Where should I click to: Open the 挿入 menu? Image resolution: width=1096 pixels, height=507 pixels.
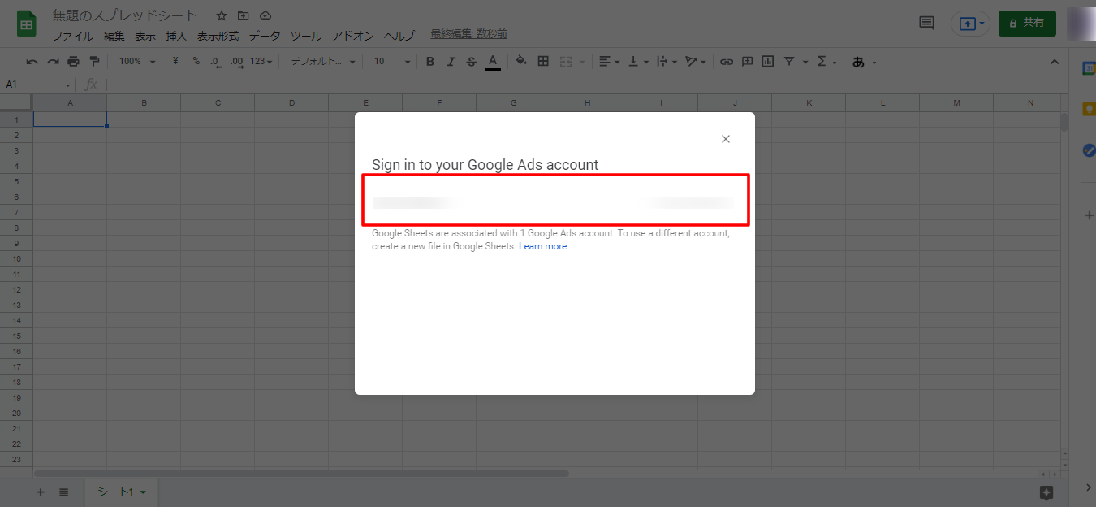pos(176,36)
